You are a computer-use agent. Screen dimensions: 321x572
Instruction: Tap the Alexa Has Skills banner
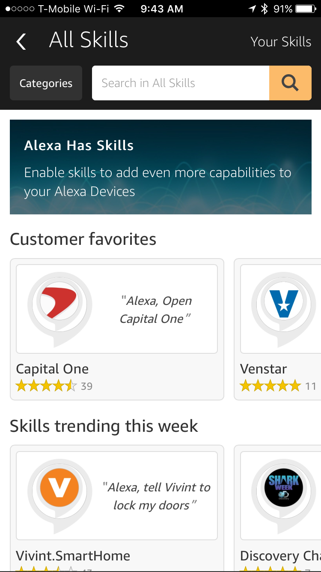(160, 167)
